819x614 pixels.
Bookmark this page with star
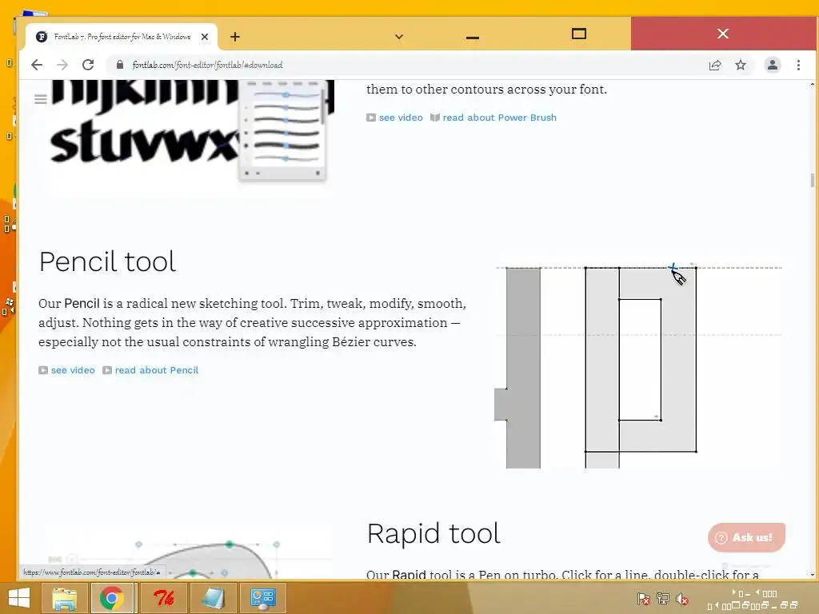pyautogui.click(x=740, y=65)
